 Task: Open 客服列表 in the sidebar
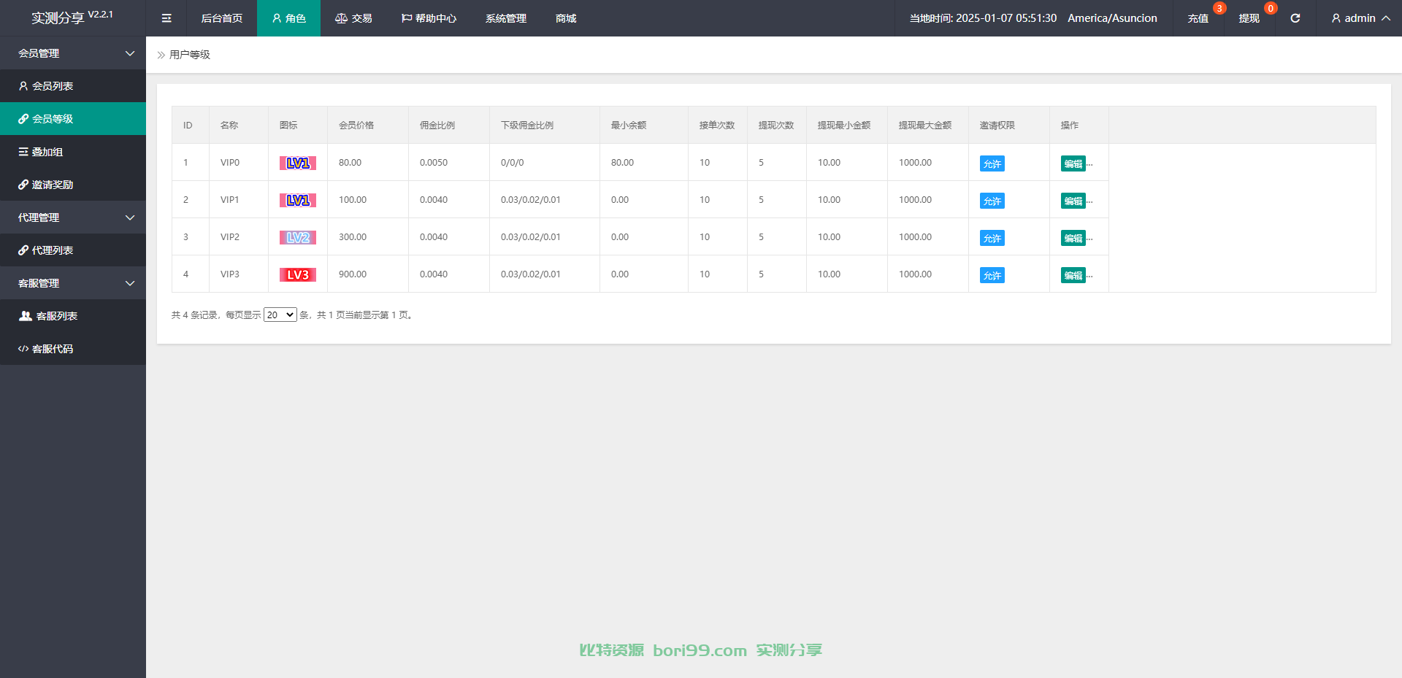coord(73,316)
